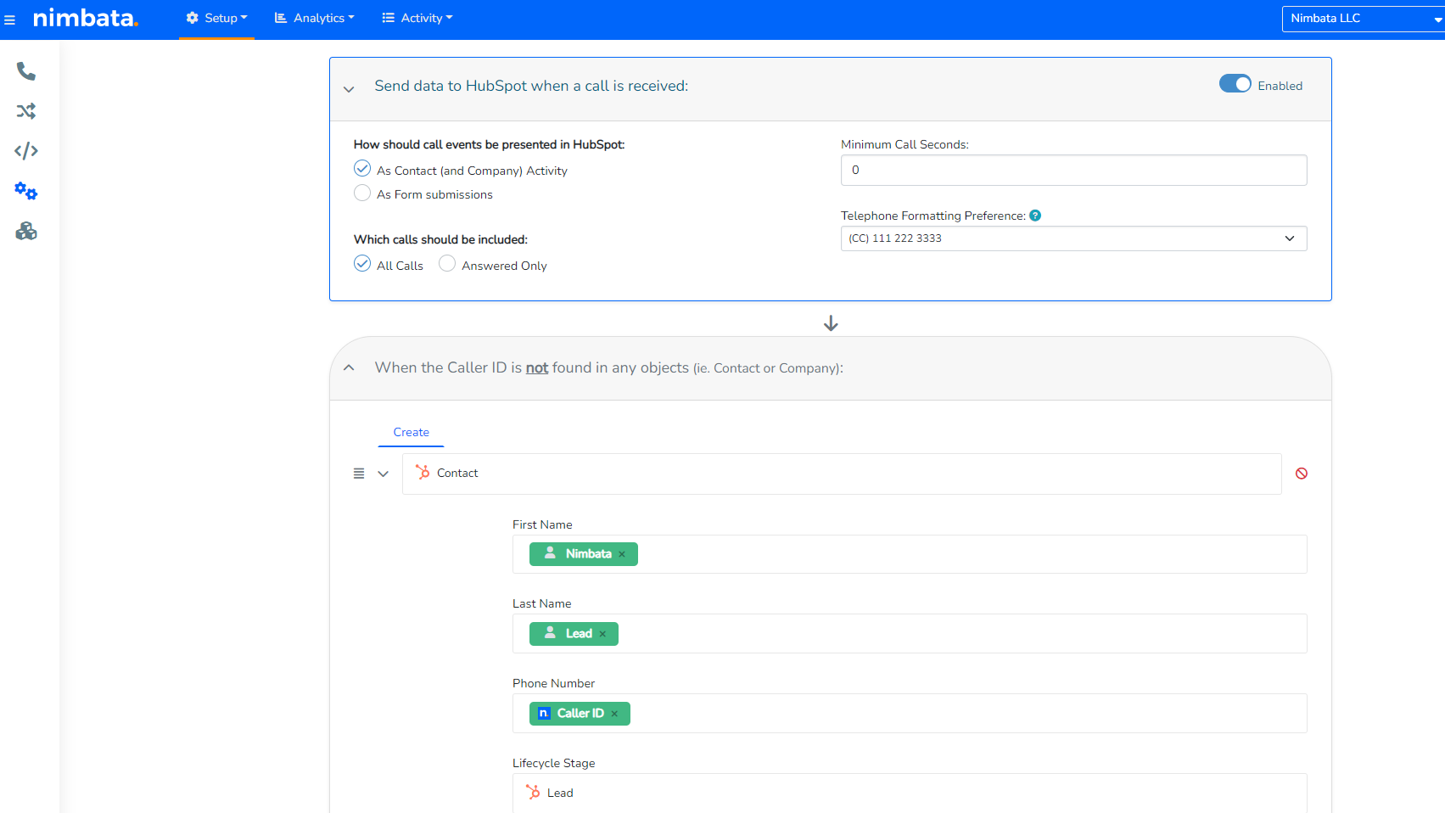Collapse the Contact row chevron
Viewport: 1445px width, 813px height.
pyautogui.click(x=384, y=474)
